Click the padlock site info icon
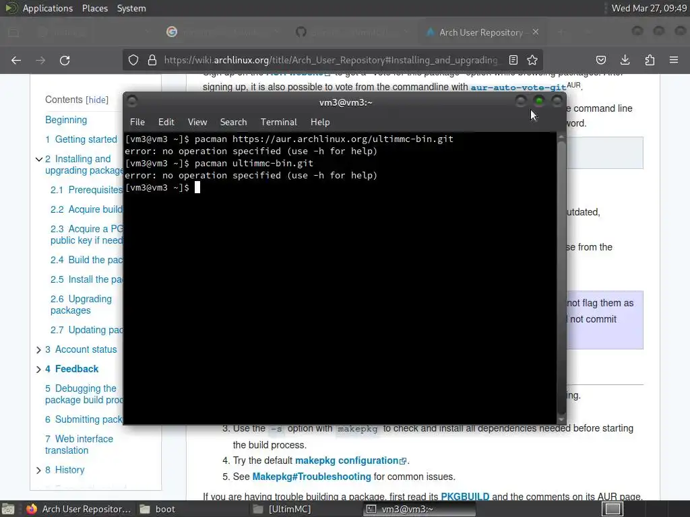The image size is (690, 517). pyautogui.click(x=152, y=60)
